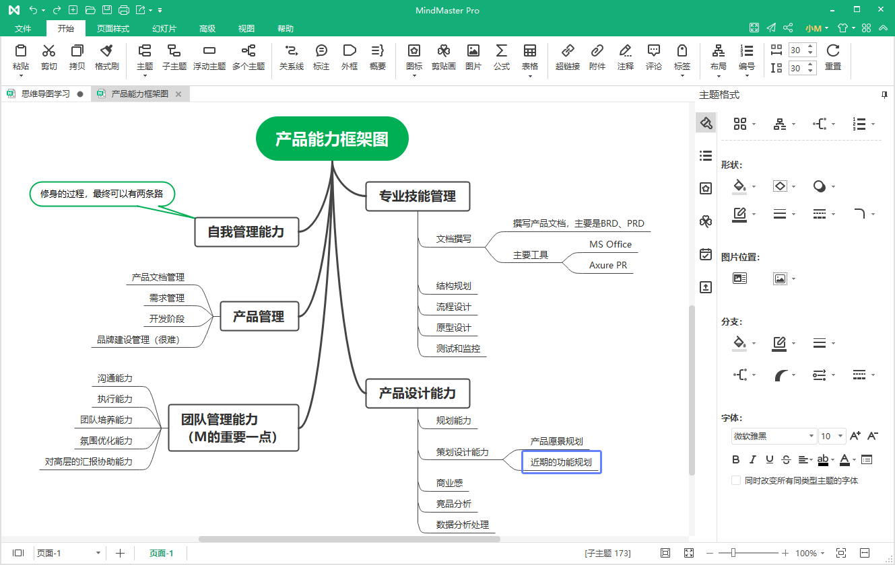The height and width of the screenshot is (565, 895).
Task: Switch to the 思维导图学习 document tab
Action: 45,94
